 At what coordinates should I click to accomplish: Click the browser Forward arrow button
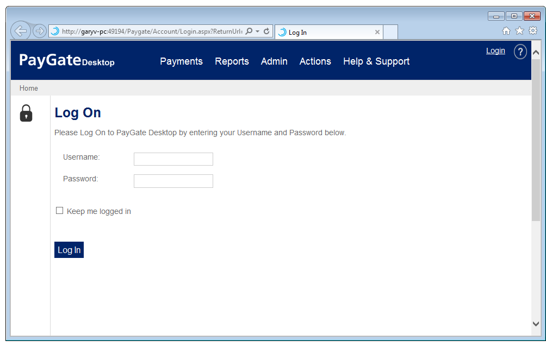point(39,31)
